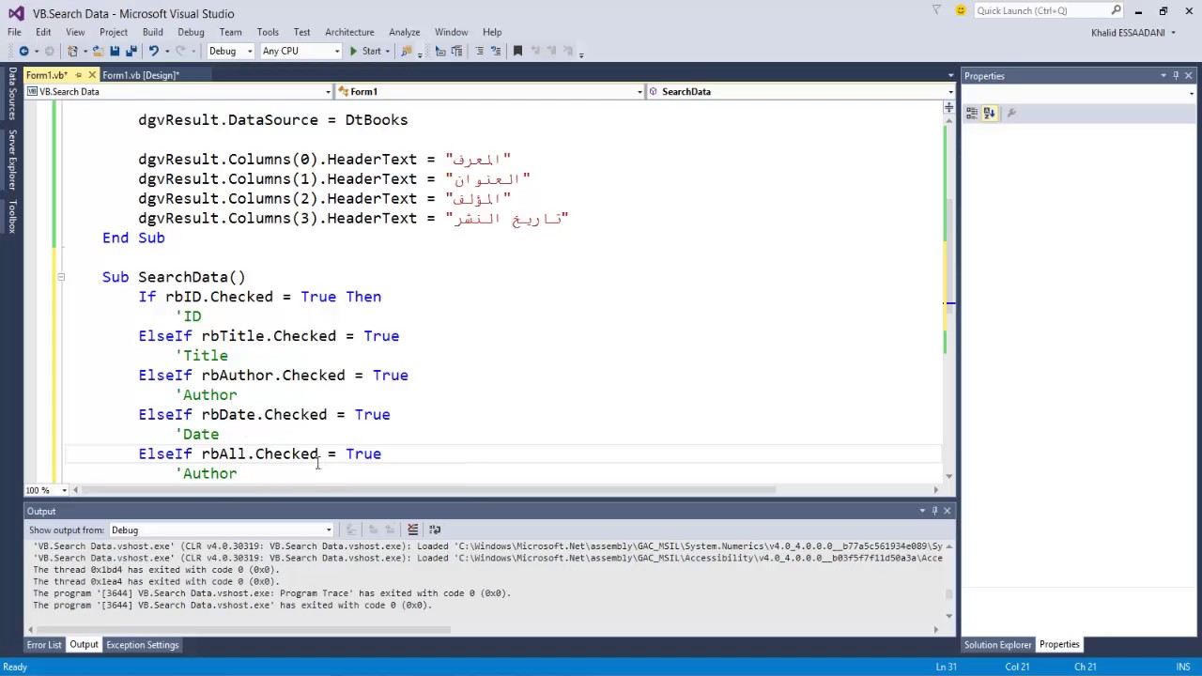Screen dimensions: 1202x676
Task: Collapse the Sub SearchData code block
Action: [x=61, y=277]
